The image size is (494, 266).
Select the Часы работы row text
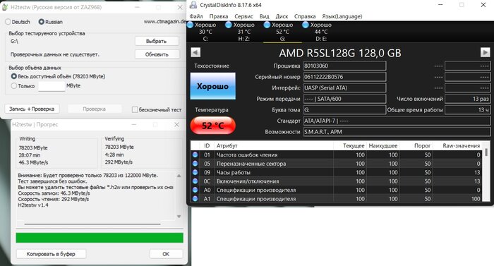coord(233,172)
